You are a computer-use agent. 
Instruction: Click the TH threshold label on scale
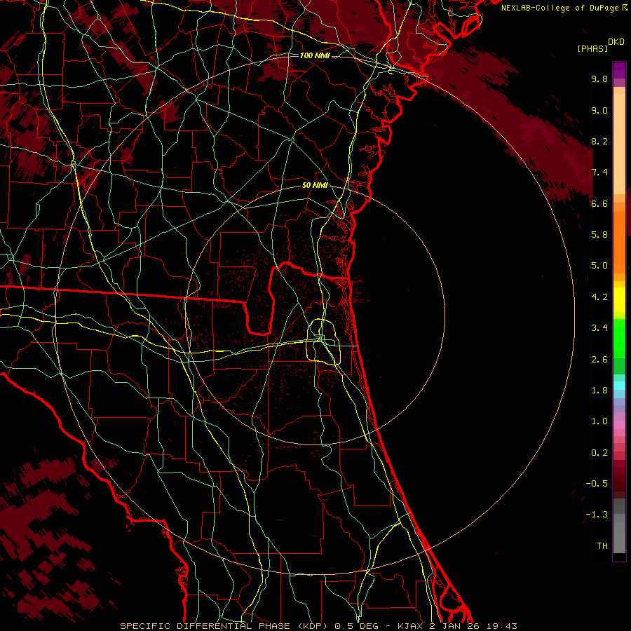pyautogui.click(x=602, y=546)
